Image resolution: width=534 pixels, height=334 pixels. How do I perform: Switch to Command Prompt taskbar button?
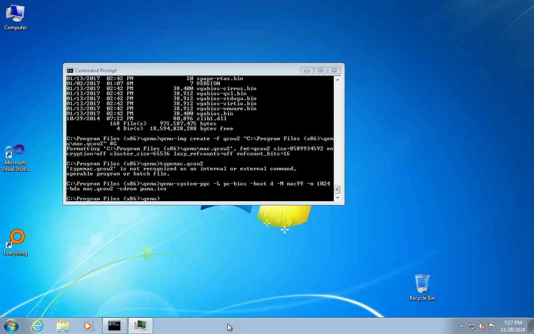point(114,326)
